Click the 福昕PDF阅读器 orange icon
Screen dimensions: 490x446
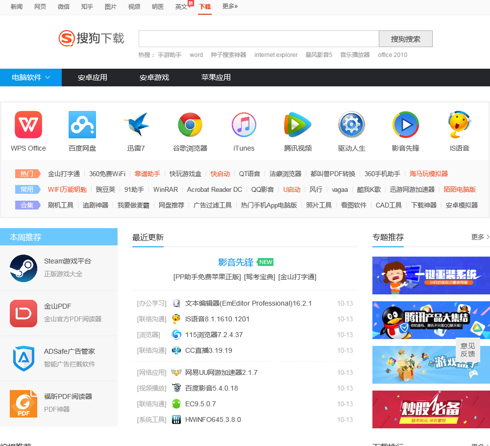coord(24,403)
